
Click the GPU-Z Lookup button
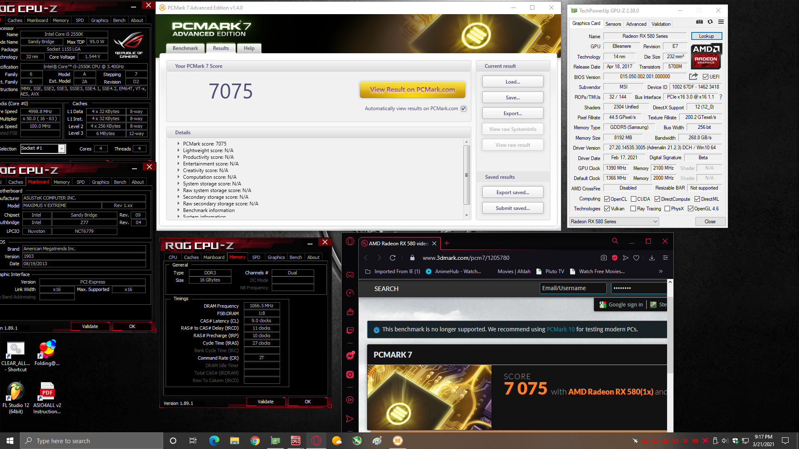coord(706,36)
